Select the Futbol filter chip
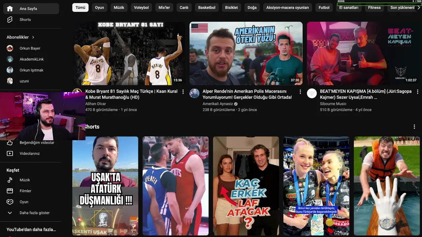Viewport: 422px width, 237px height. (x=324, y=8)
